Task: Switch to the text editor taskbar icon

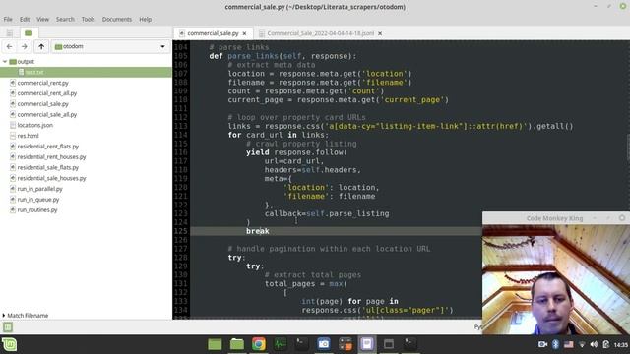Action: click(x=367, y=344)
